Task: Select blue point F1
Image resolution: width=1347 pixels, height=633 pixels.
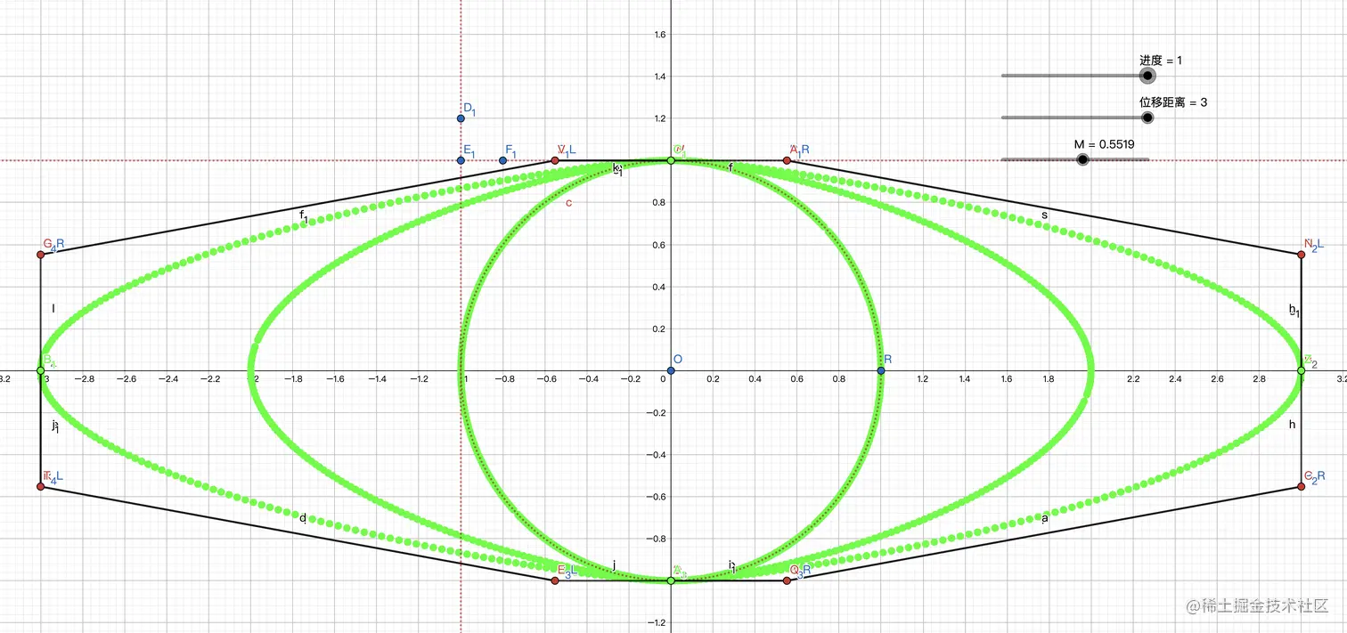Action: pyautogui.click(x=502, y=160)
